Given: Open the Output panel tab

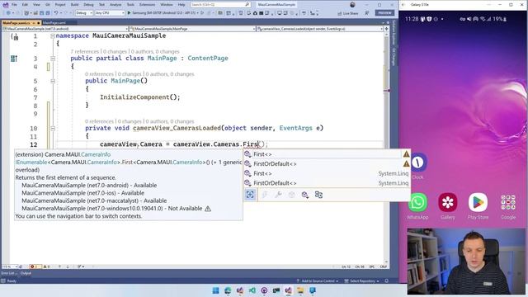Looking at the screenshot, I should coord(26,273).
